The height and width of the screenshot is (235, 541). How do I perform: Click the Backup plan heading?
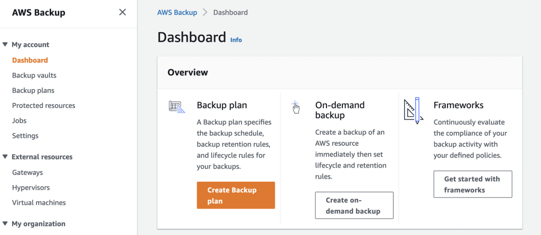[222, 105]
